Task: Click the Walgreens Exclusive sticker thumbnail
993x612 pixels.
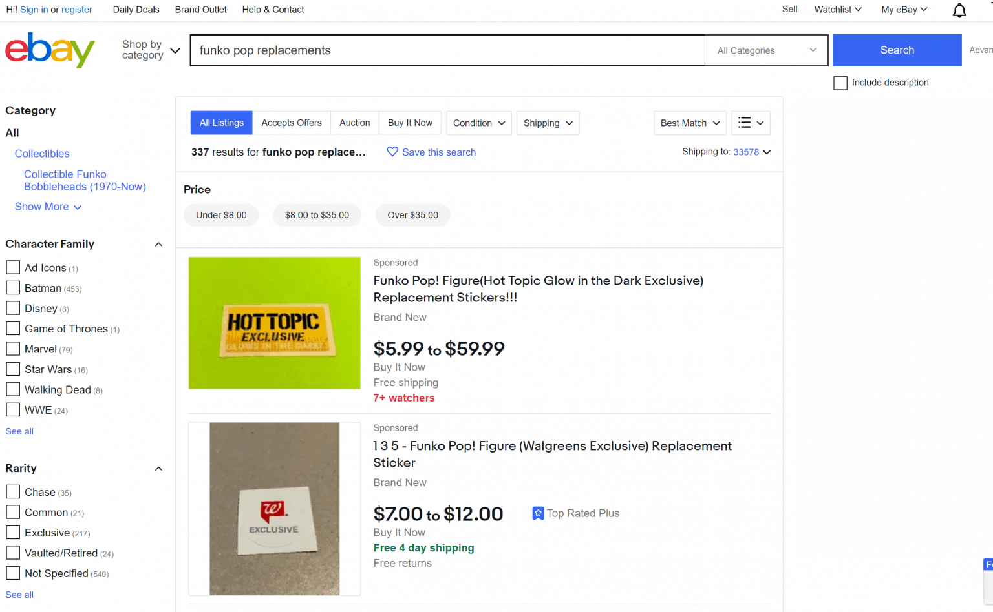Action: [x=275, y=509]
